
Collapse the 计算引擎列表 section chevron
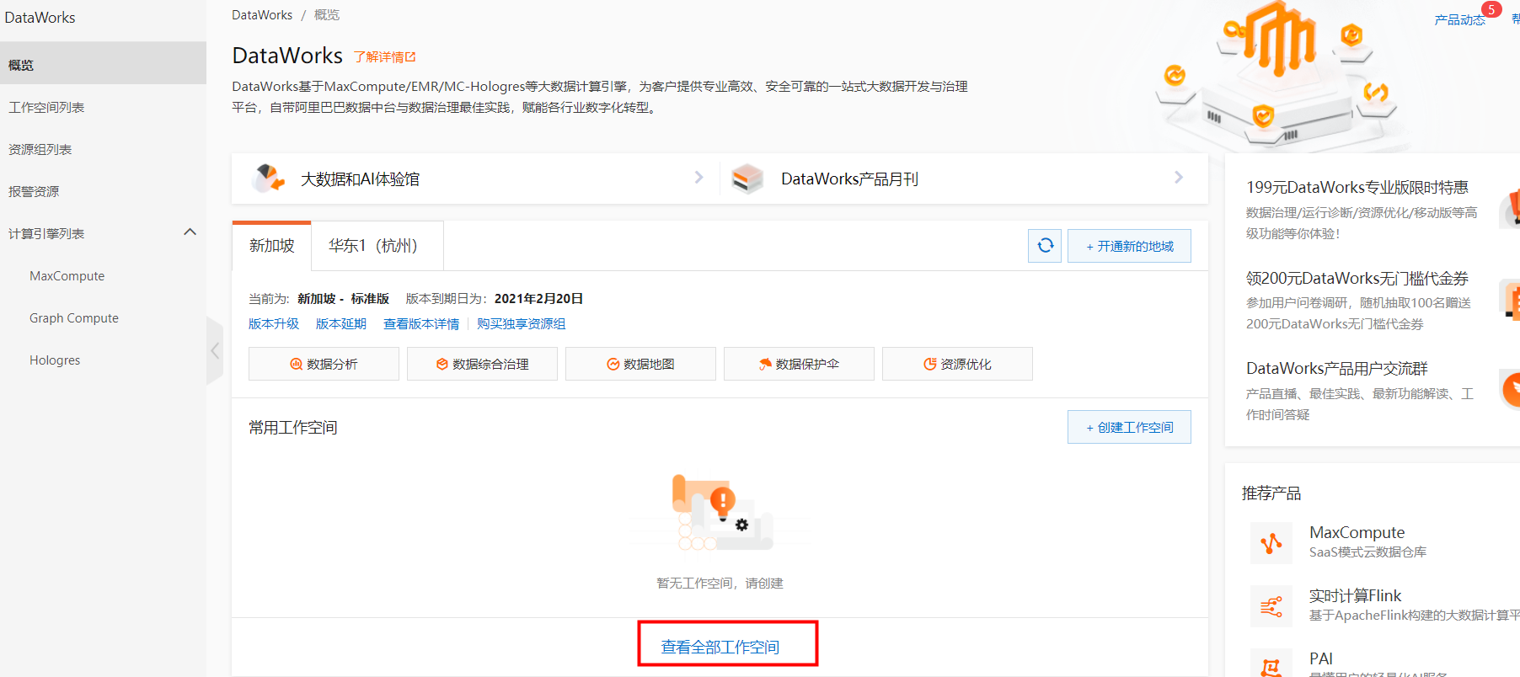tap(190, 232)
